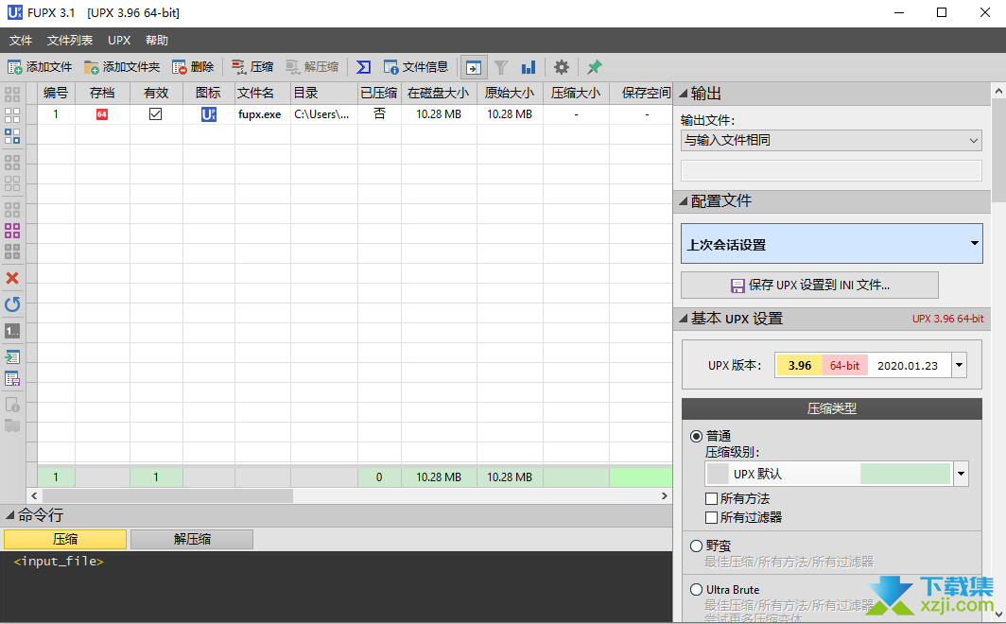Click the green pin icon

coord(594,67)
